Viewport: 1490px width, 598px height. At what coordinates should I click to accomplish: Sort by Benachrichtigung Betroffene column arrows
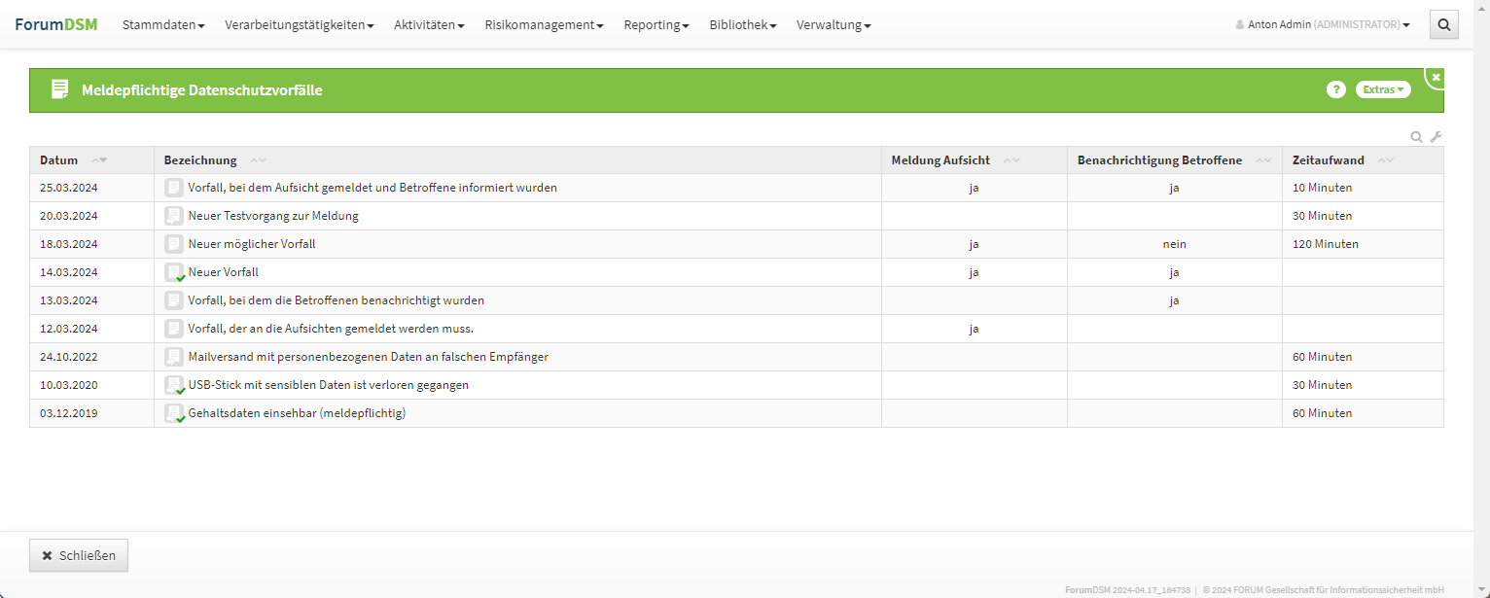pos(1263,160)
